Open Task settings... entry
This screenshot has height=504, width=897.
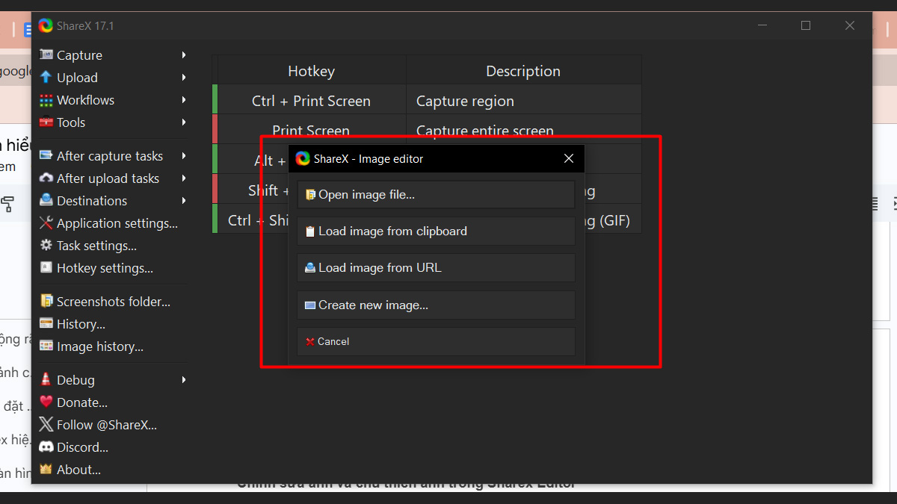pos(113,246)
